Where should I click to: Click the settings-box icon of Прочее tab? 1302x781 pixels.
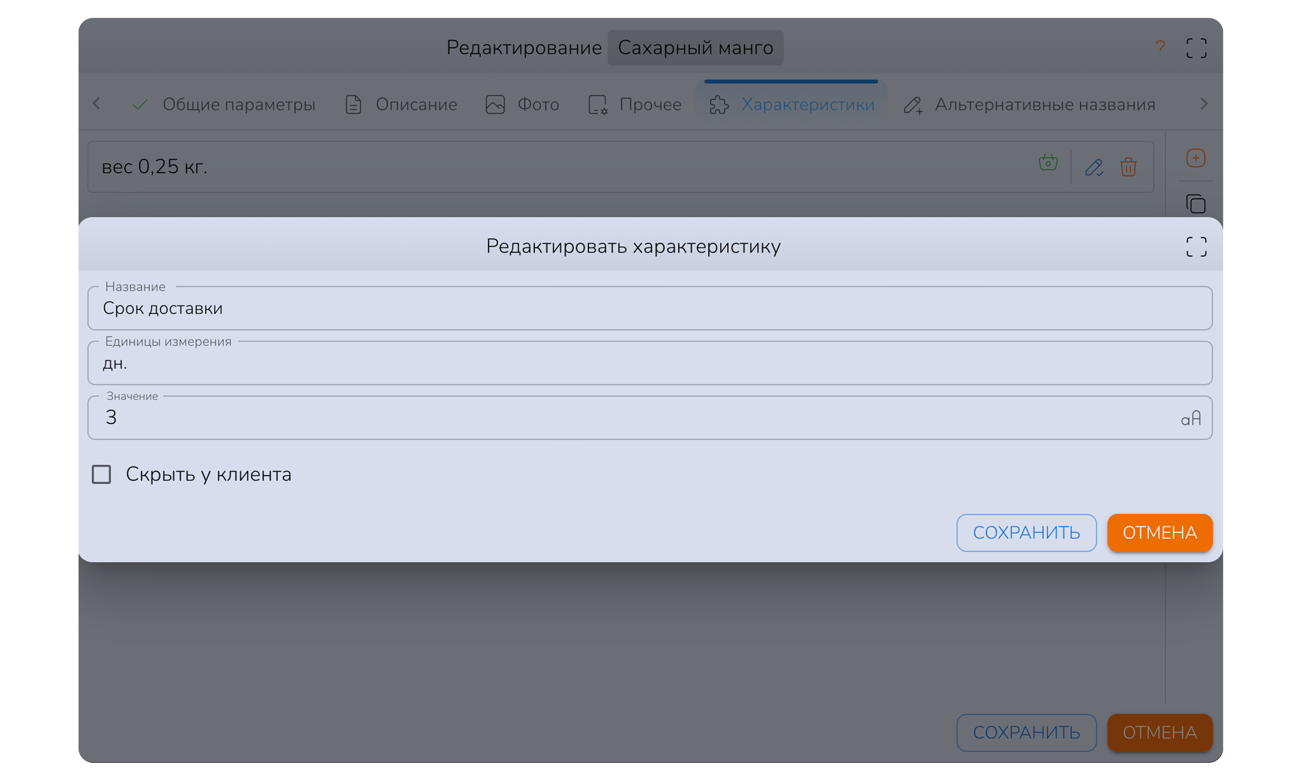(x=597, y=104)
